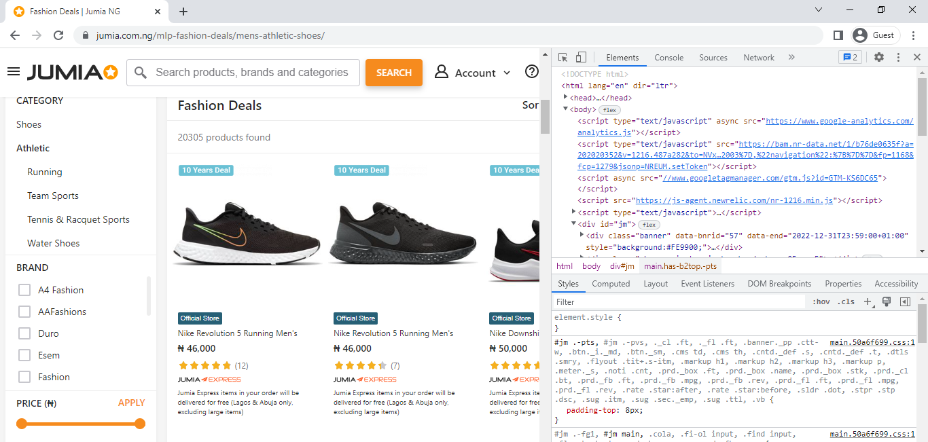Show more DevTools tabs chevron

click(x=791, y=58)
